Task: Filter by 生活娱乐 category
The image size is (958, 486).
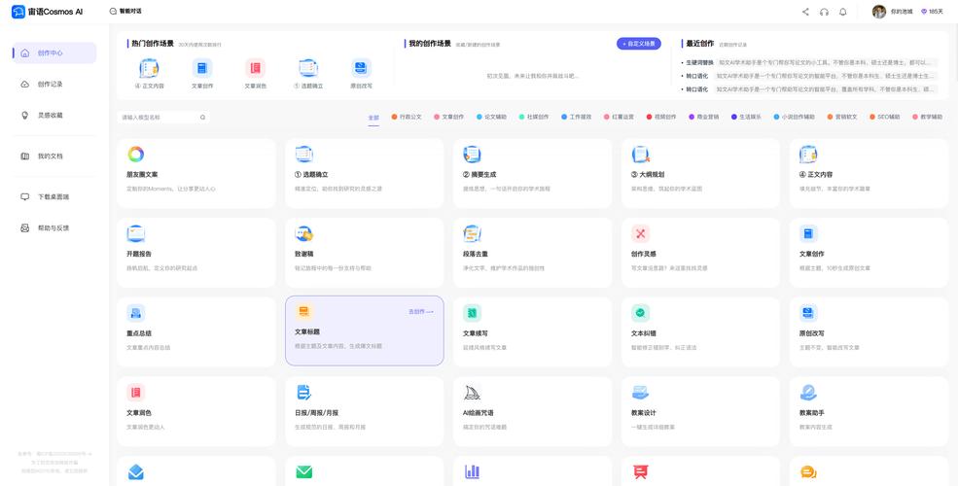Action: pos(746,117)
